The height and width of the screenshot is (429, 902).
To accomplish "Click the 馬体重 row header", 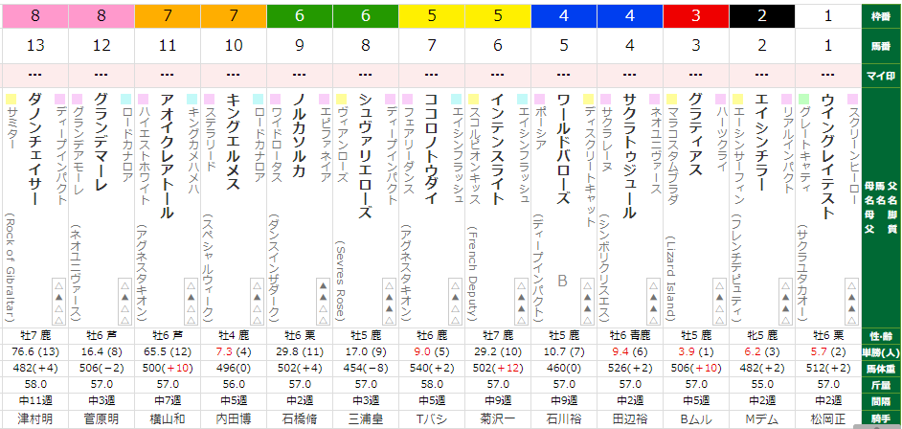I will pos(882,368).
